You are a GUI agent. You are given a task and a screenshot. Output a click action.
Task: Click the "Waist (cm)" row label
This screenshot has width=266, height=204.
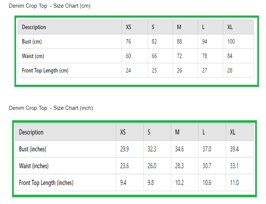pyautogui.click(x=33, y=56)
